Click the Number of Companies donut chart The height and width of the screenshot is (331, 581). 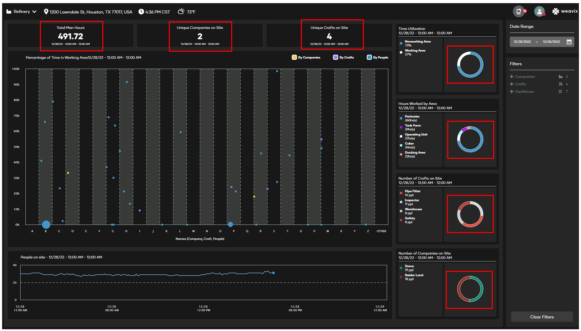click(x=470, y=289)
